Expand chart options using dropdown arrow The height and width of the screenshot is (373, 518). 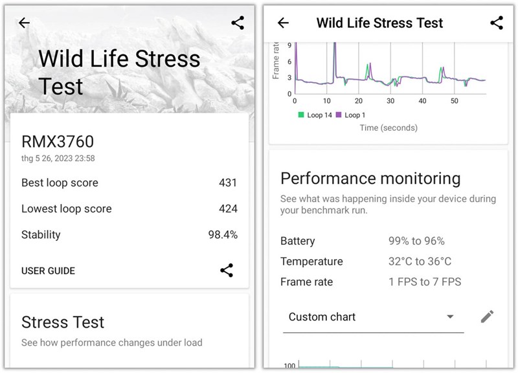[450, 317]
